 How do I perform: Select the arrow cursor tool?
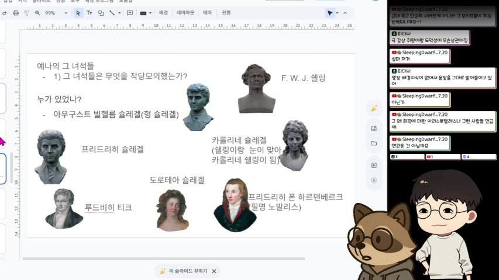[x=78, y=13]
